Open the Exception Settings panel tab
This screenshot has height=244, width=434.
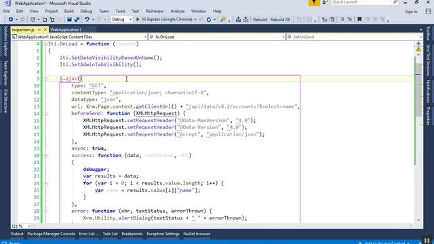coord(163,234)
